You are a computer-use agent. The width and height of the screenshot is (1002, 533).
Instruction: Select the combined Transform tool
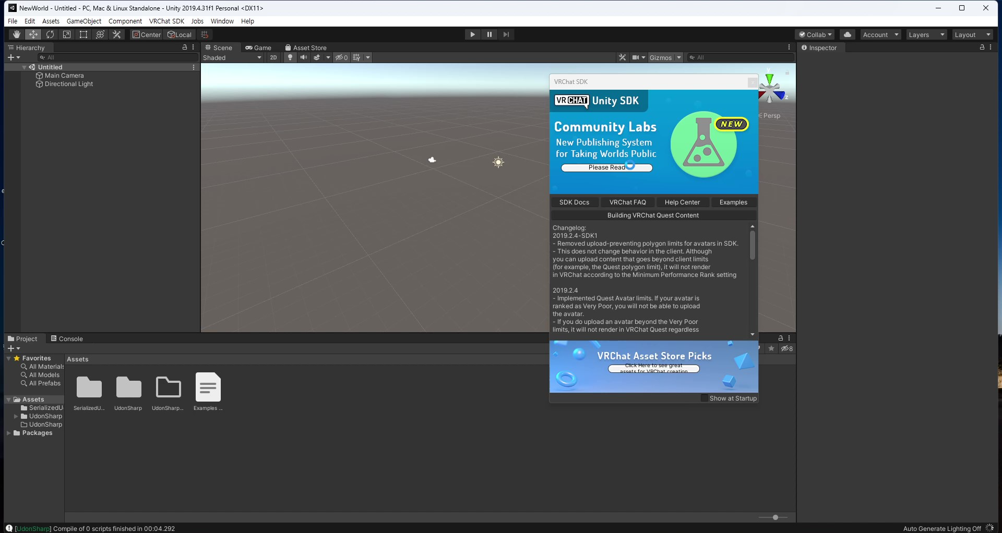[100, 34]
